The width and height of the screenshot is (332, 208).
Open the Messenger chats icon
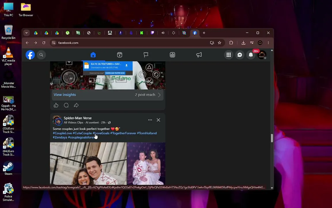240,55
